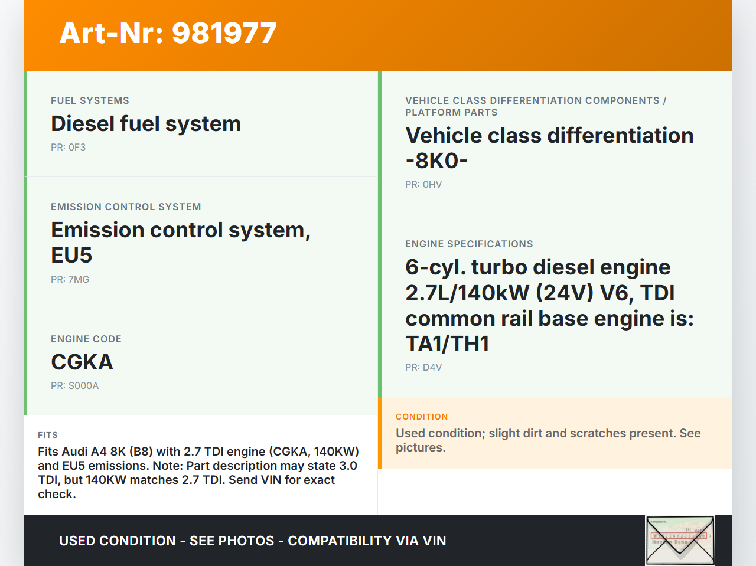
Task: Click the FITS section label
Action: pos(48,435)
